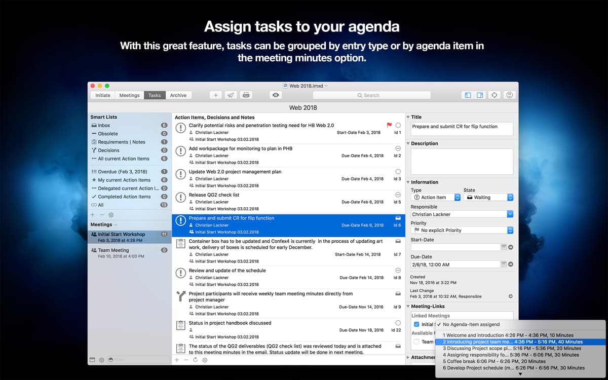The width and height of the screenshot is (608, 380).
Task: Open the Priority dropdown
Action: tap(462, 230)
